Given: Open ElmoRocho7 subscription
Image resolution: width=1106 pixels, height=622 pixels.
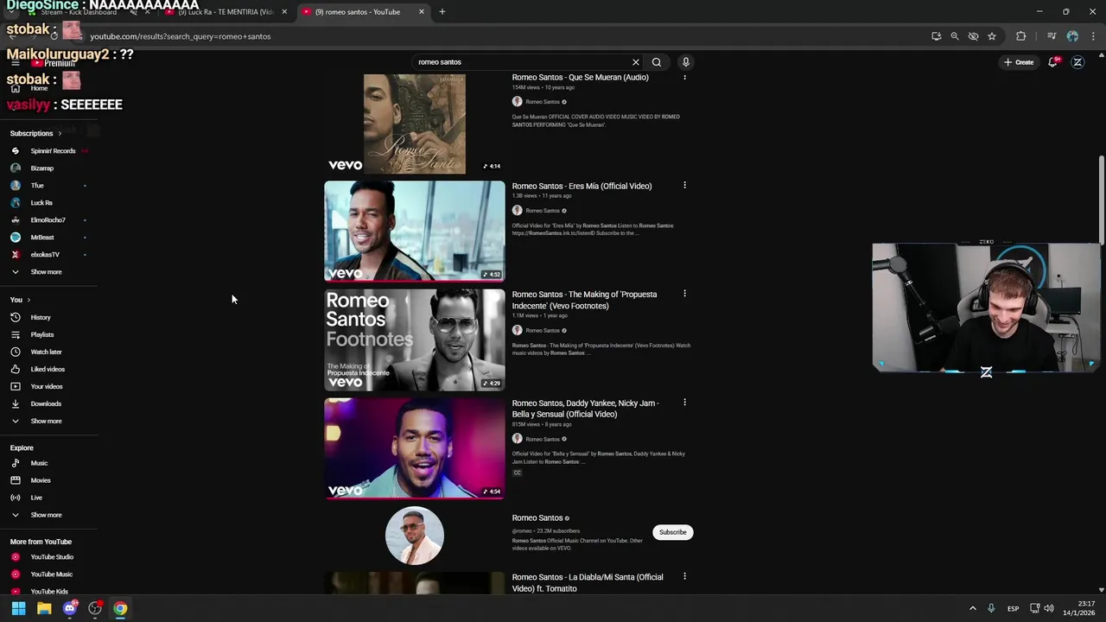Looking at the screenshot, I should (x=48, y=219).
